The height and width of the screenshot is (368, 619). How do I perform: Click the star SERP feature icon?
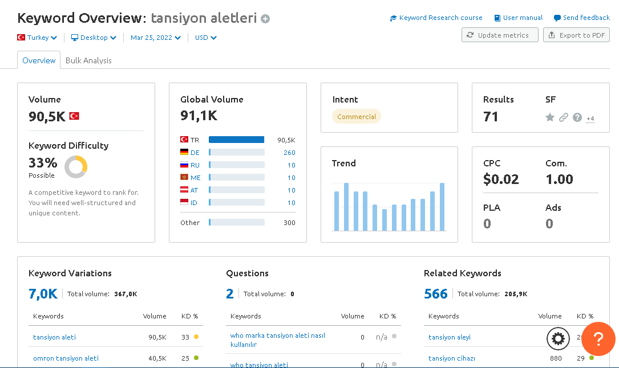click(549, 117)
